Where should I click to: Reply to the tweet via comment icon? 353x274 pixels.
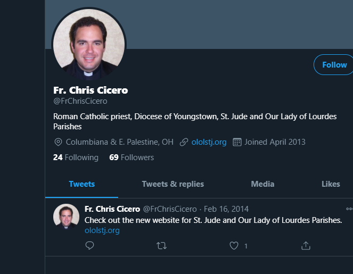(89, 245)
